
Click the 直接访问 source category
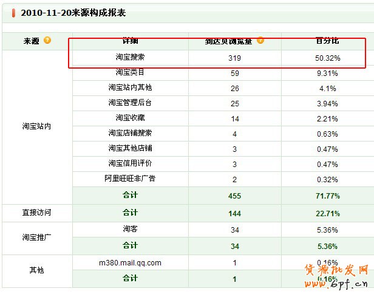coord(36,213)
